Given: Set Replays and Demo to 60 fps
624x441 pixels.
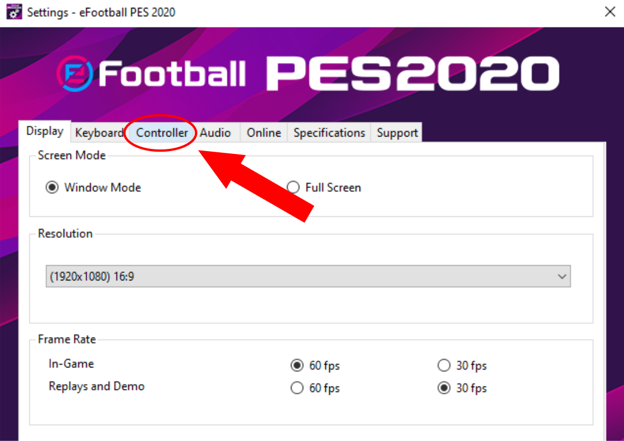Looking at the screenshot, I should point(297,388).
